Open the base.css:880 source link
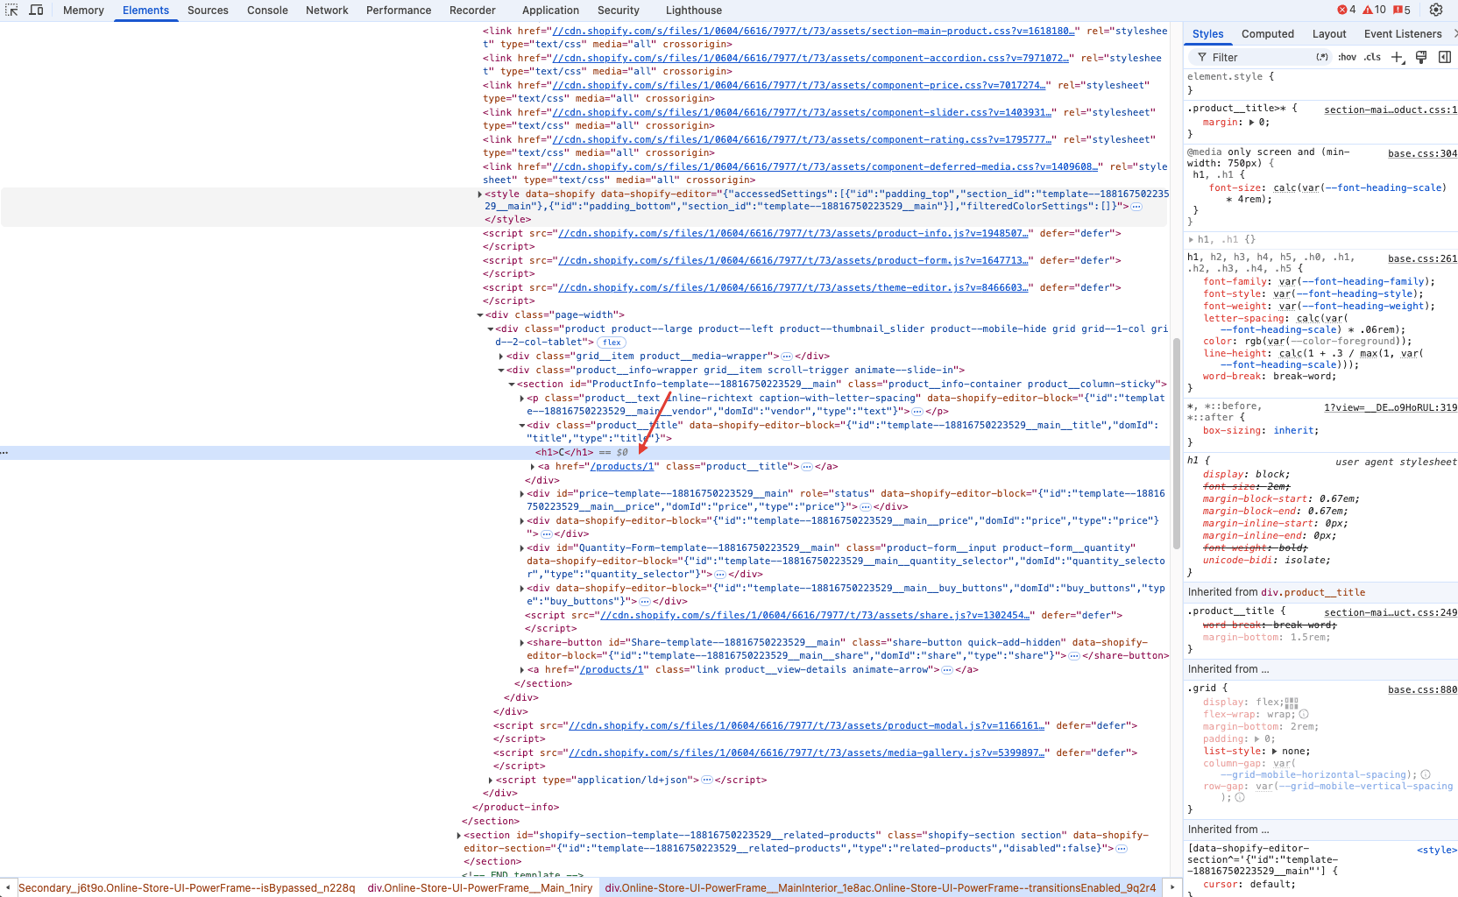This screenshot has width=1458, height=897. coord(1422,690)
